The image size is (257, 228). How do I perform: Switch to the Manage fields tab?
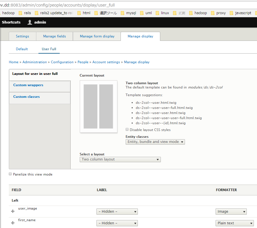tap(54, 36)
